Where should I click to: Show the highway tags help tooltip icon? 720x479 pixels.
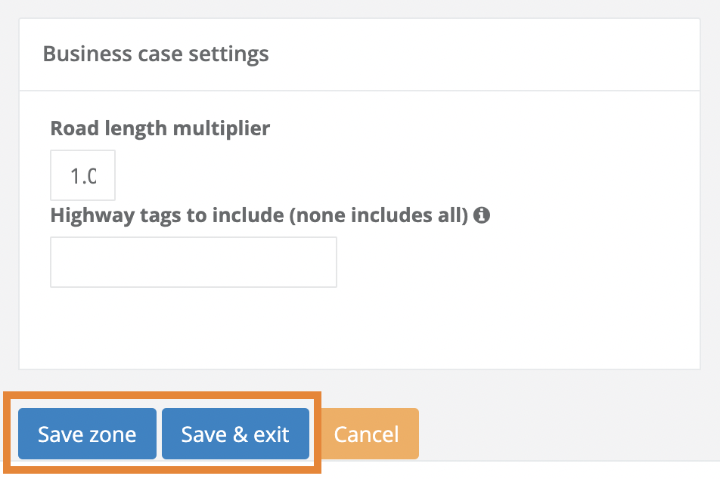click(x=481, y=216)
